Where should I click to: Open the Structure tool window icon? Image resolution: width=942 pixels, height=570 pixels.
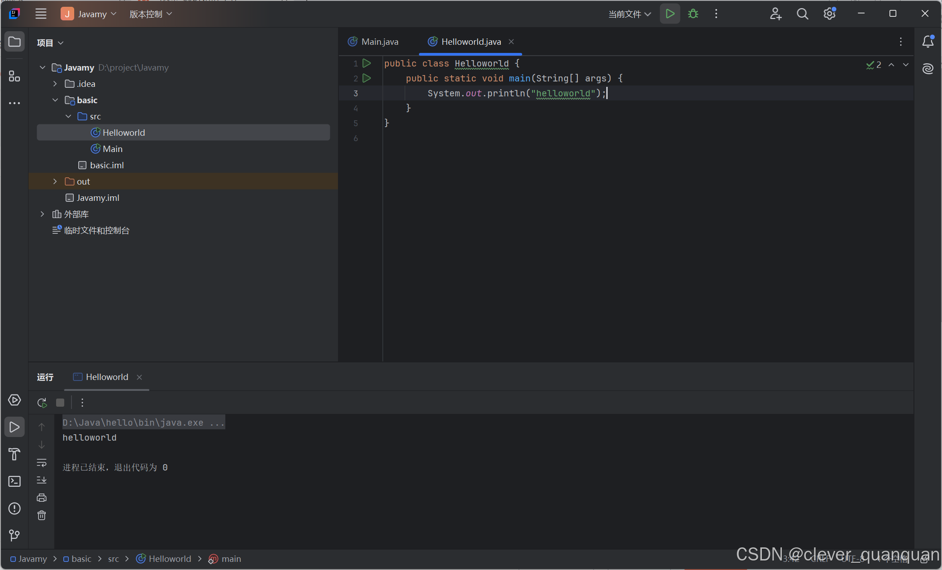pyautogui.click(x=14, y=76)
